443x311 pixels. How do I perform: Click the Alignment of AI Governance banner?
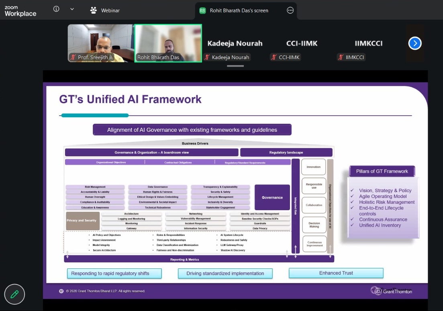[x=192, y=130]
